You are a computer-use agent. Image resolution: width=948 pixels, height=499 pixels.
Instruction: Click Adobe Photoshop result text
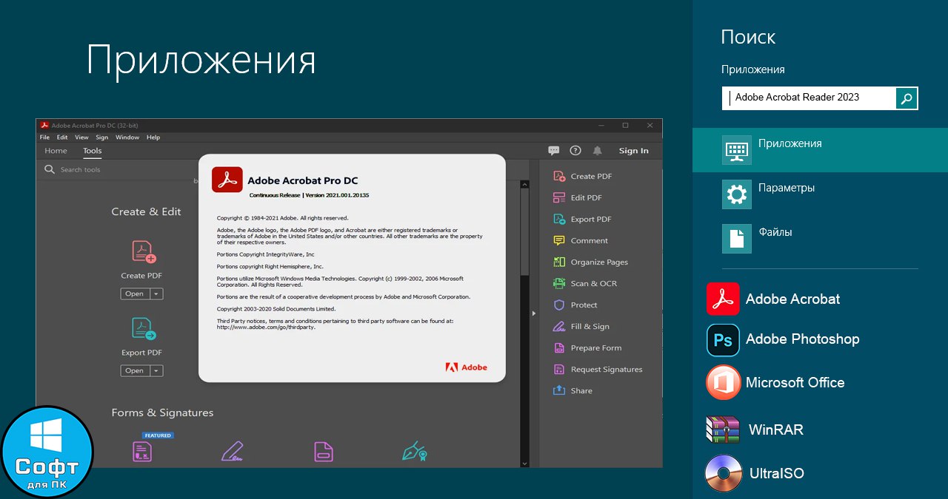802,339
